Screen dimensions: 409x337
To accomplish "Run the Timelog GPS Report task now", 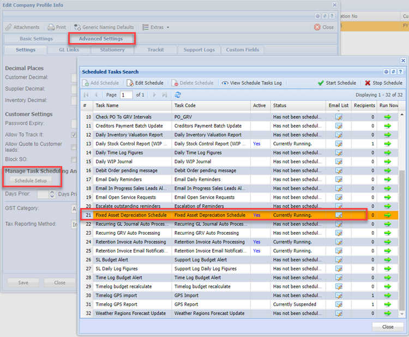I will click(x=388, y=304).
